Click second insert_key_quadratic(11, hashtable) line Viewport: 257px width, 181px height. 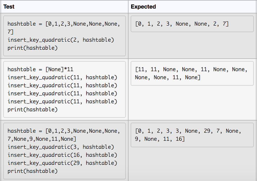click(x=62, y=85)
